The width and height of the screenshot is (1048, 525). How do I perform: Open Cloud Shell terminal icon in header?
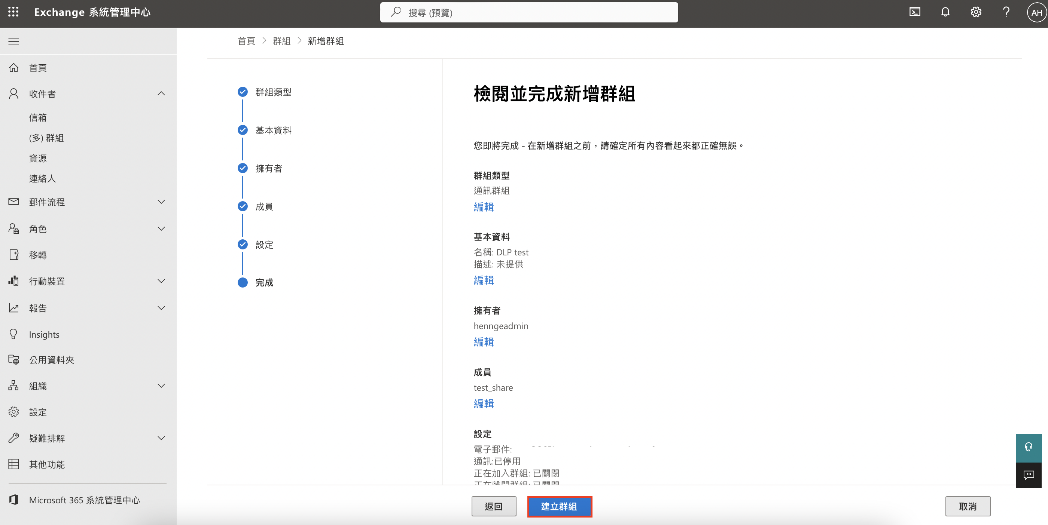pyautogui.click(x=914, y=12)
